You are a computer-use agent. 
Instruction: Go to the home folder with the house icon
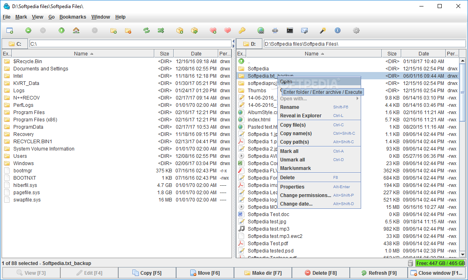point(76,30)
